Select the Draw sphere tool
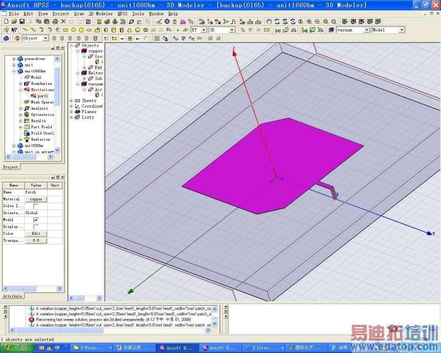The width and height of the screenshot is (441, 353). pyautogui.click(x=138, y=30)
